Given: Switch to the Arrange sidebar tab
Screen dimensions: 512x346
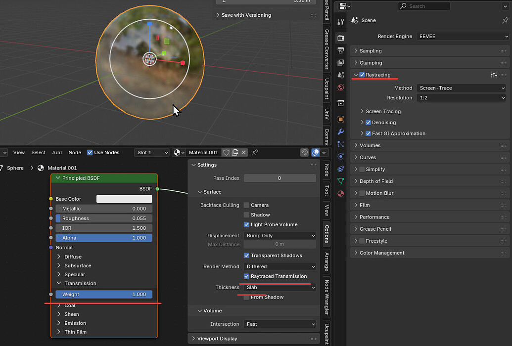Looking at the screenshot, I should click(x=326, y=261).
